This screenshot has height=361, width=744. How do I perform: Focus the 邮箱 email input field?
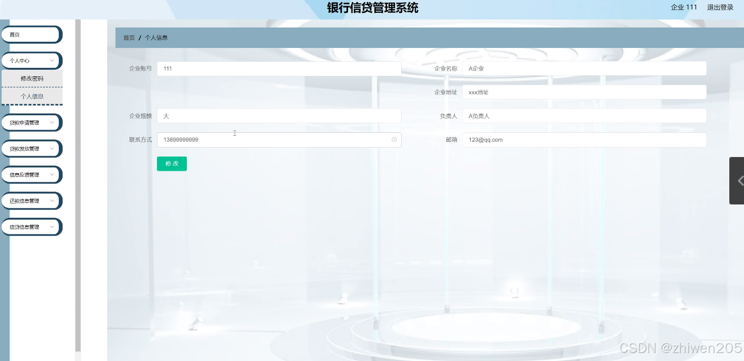coord(584,139)
